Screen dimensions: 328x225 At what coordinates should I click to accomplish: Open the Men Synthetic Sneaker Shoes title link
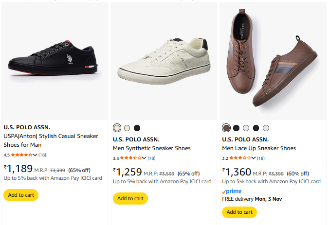click(x=152, y=148)
